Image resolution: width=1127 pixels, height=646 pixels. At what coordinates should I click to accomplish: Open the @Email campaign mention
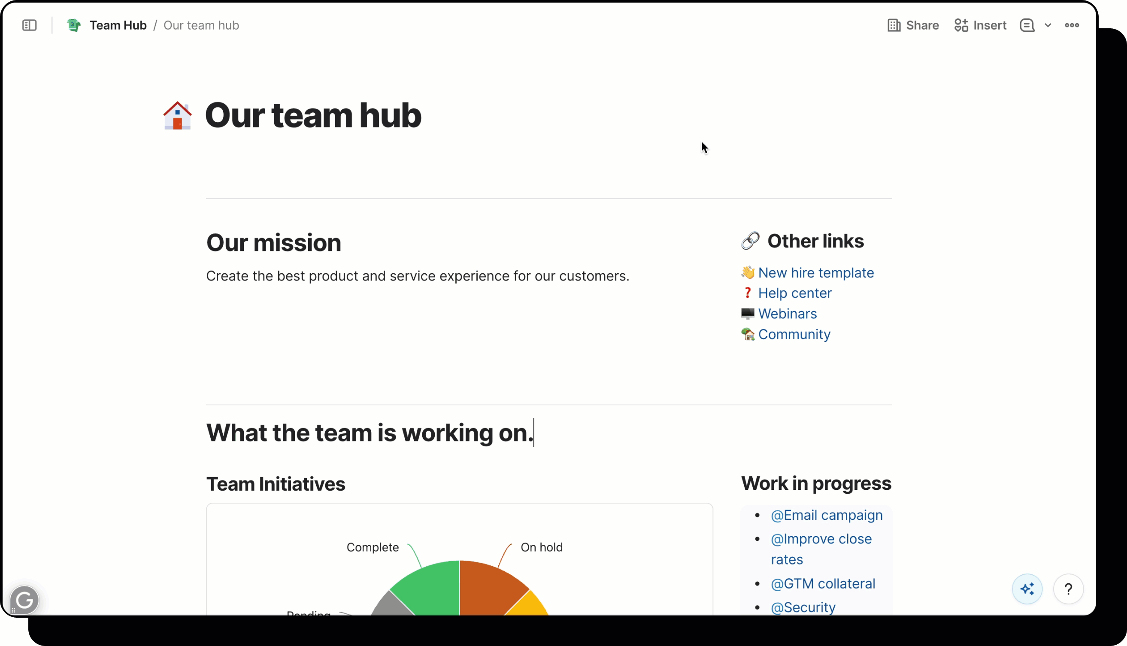[x=826, y=515]
